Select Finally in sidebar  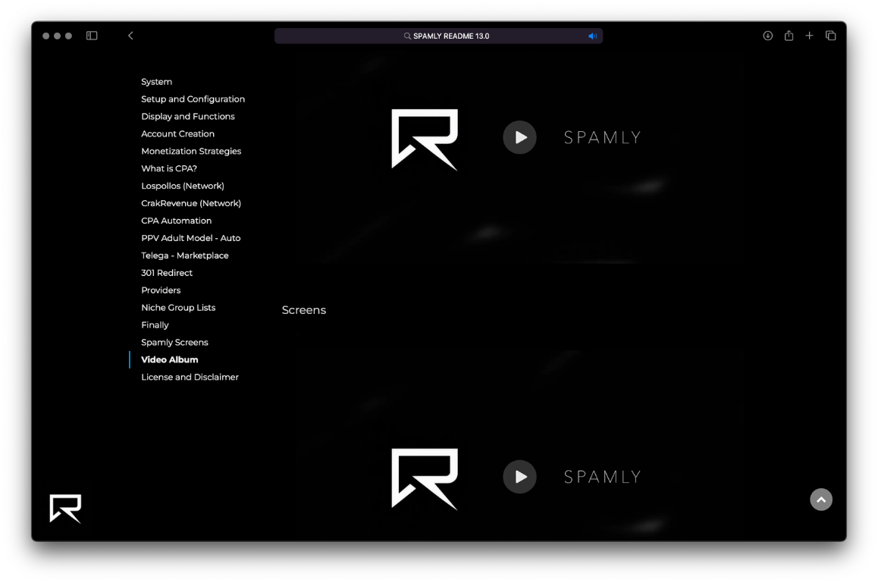(155, 324)
